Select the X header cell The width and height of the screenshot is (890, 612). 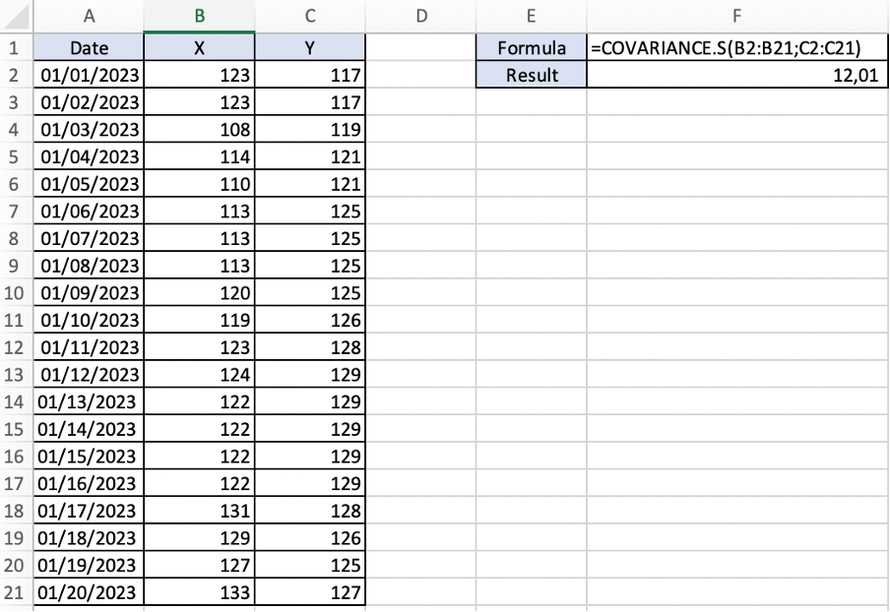coord(199,47)
